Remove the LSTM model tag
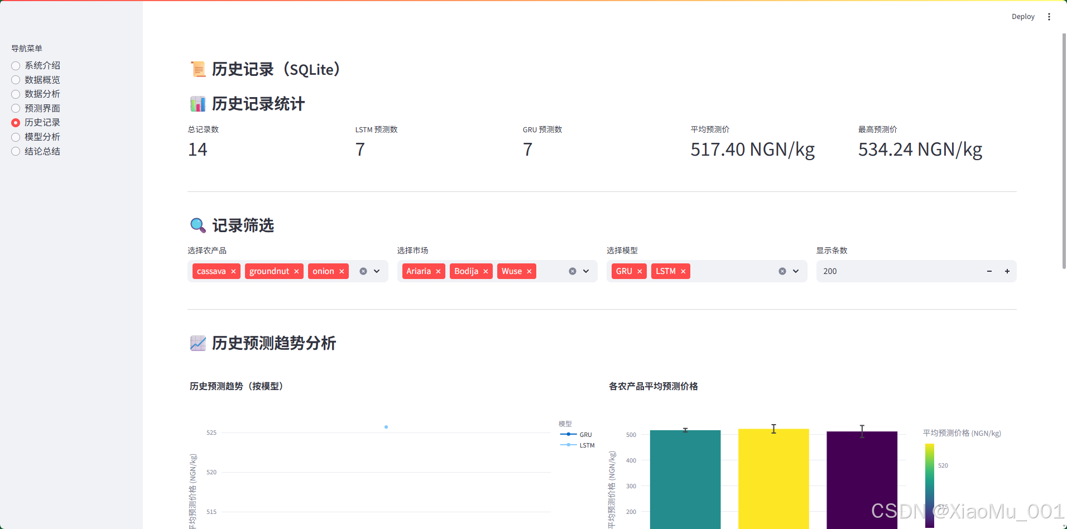The height and width of the screenshot is (529, 1067). 683,271
